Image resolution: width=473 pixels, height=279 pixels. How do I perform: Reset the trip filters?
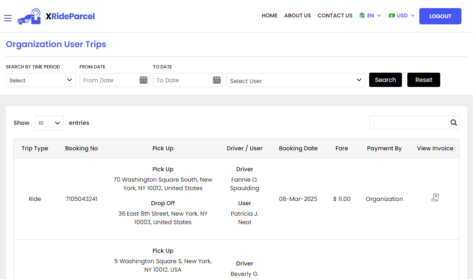[x=423, y=80]
